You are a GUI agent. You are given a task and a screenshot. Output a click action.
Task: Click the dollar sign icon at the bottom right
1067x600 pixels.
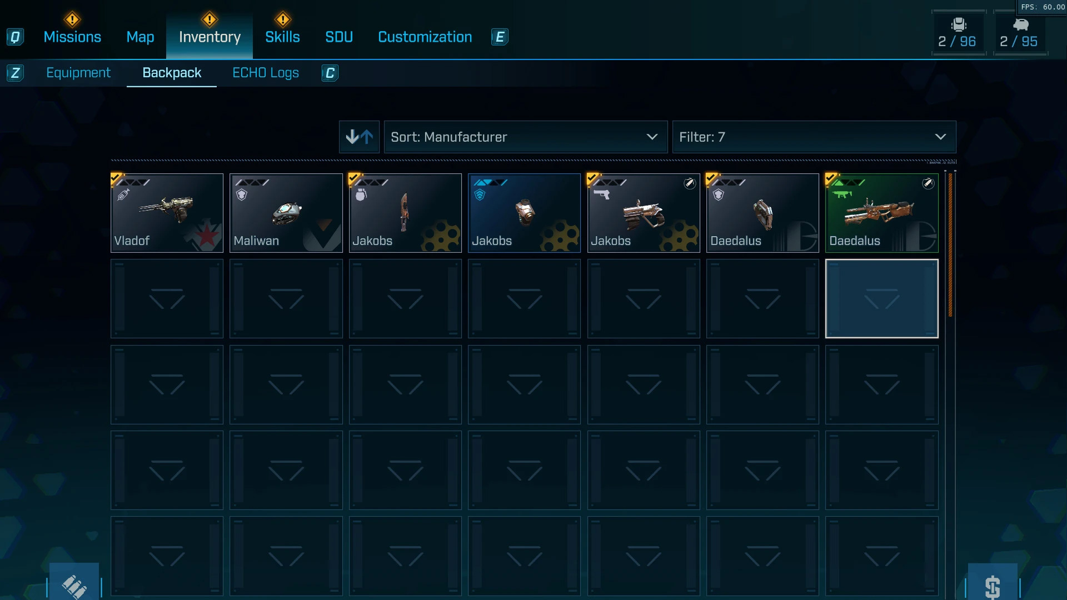tap(993, 584)
